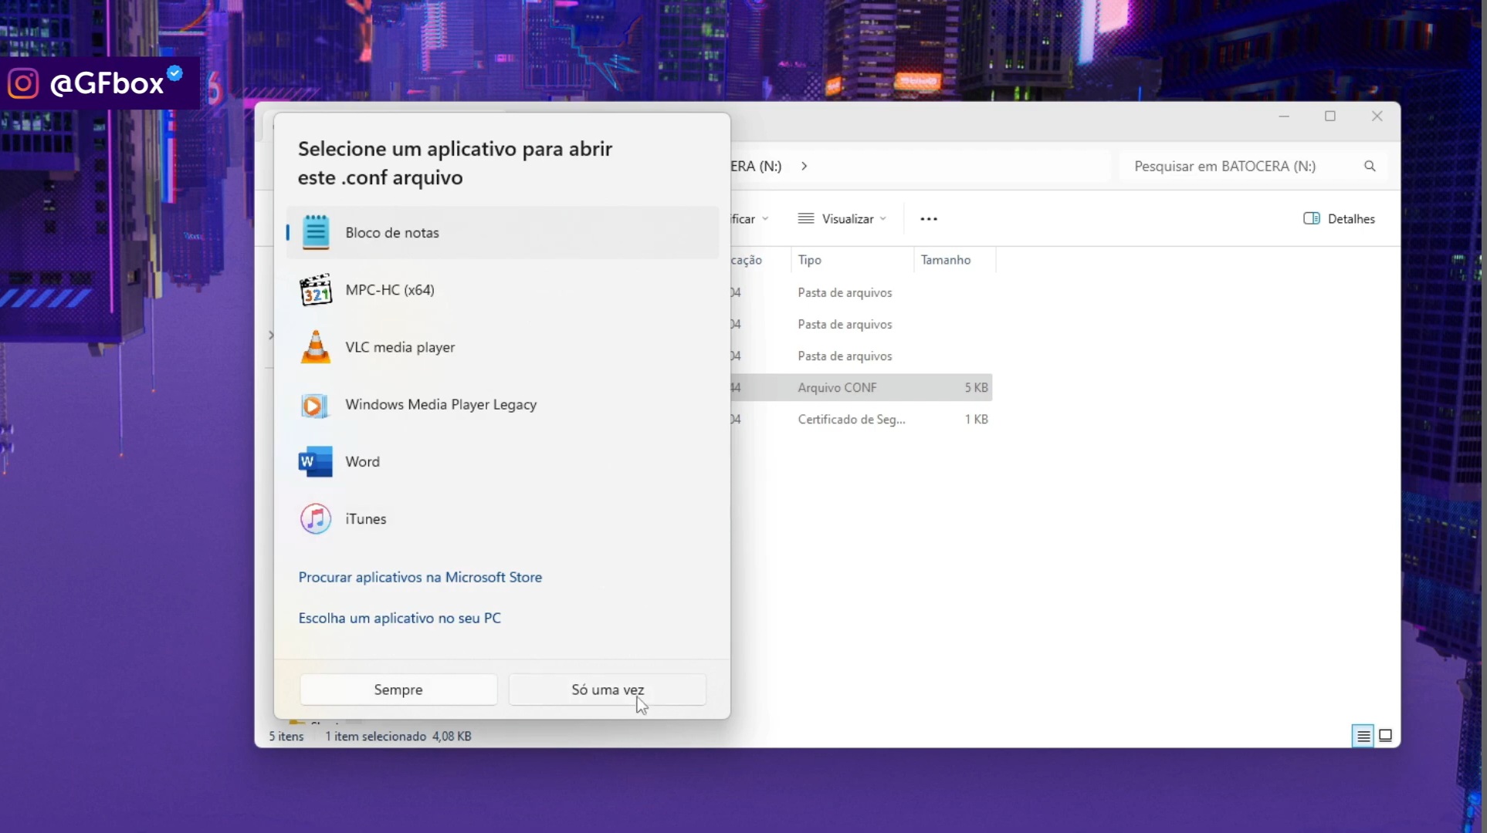Screen dimensions: 1487x833
Task: Choose the Word app icon
Action: 315,461
